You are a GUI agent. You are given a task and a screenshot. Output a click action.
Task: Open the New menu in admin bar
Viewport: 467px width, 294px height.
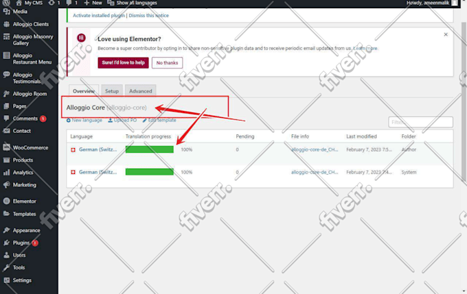(x=93, y=3)
